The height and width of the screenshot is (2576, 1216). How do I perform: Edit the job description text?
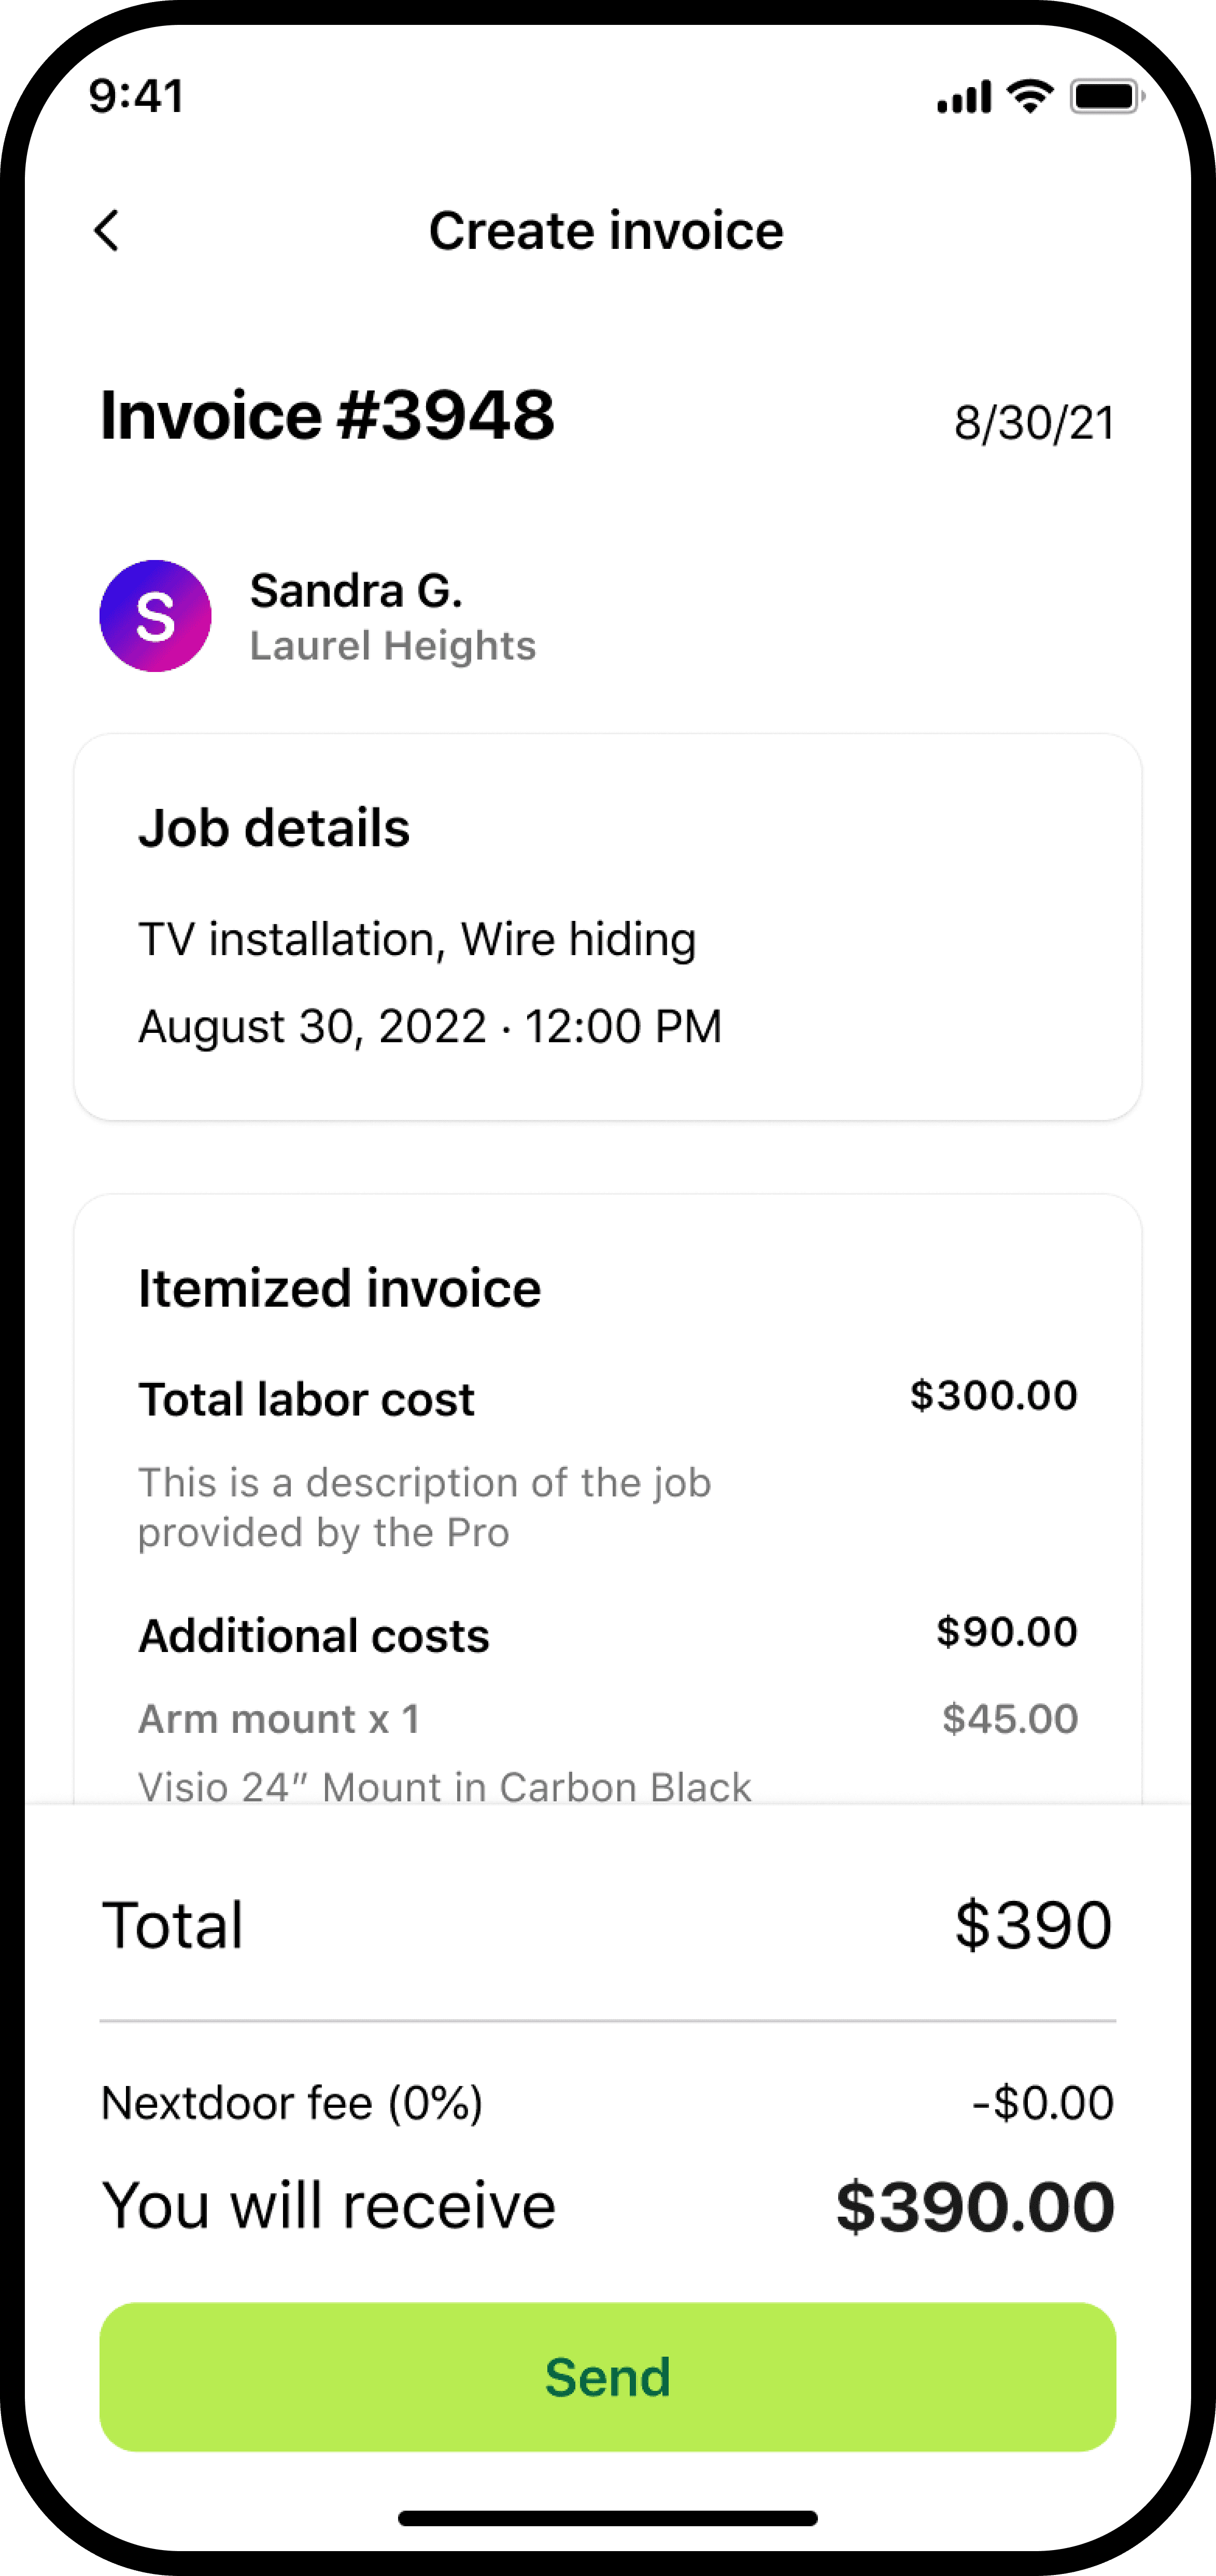pos(424,1507)
